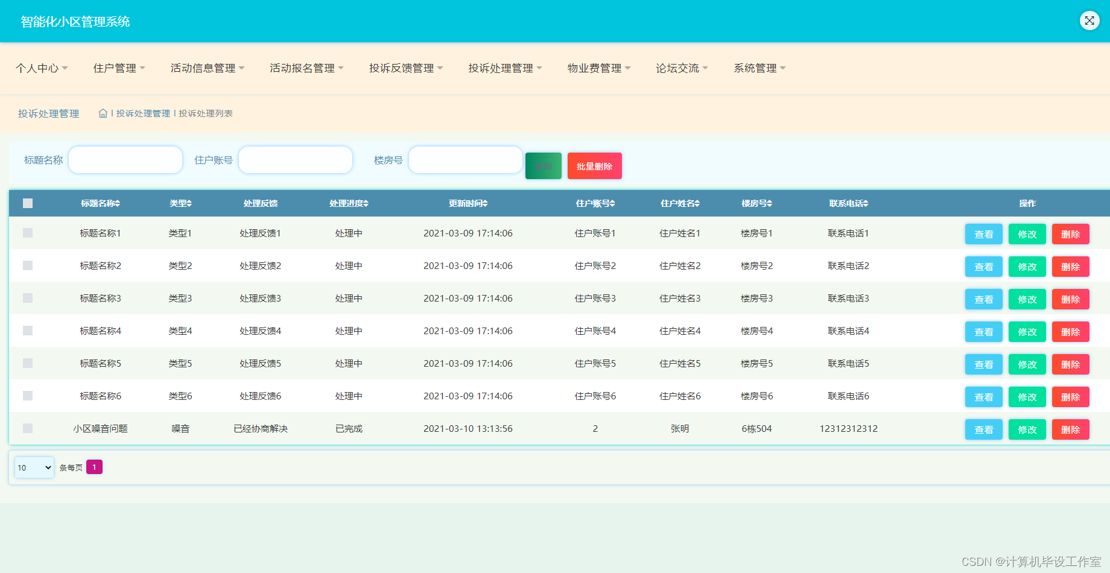View details of 标题名称2 row

pos(984,267)
